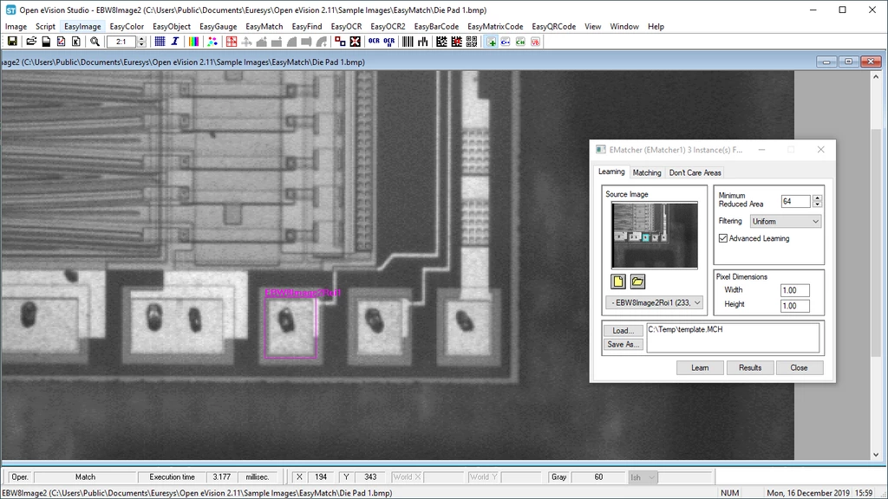Increase Minimum Reduced Area with up arrow
This screenshot has width=888, height=499.
818,198
